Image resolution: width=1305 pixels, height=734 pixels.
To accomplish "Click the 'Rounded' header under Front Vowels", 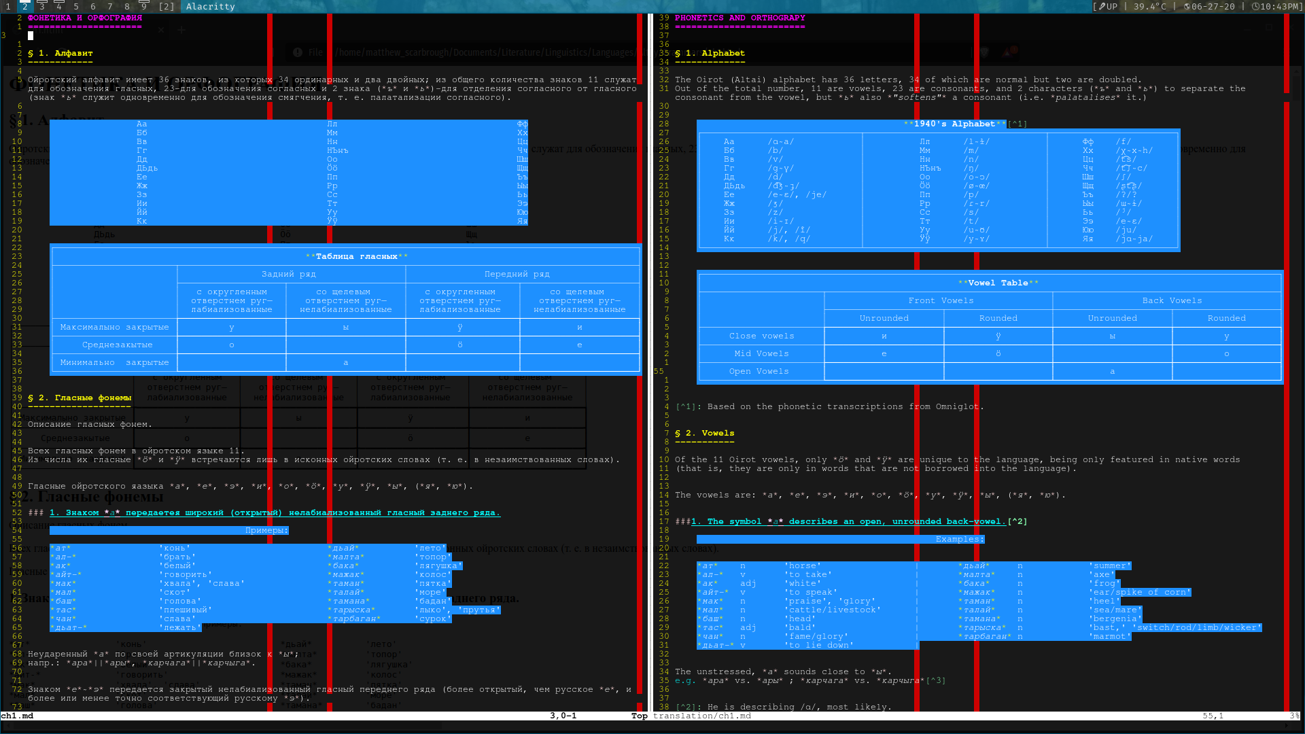I will coord(998,318).
